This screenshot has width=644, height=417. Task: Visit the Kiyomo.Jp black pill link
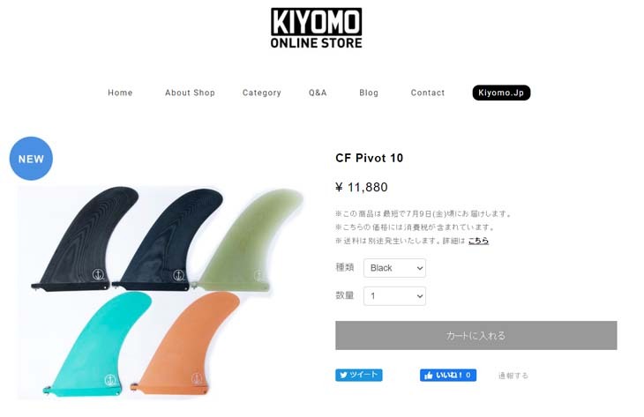pos(501,93)
